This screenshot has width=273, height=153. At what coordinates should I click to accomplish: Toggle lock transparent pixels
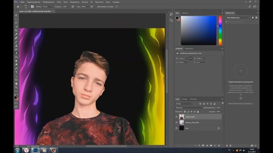(x=185, y=112)
